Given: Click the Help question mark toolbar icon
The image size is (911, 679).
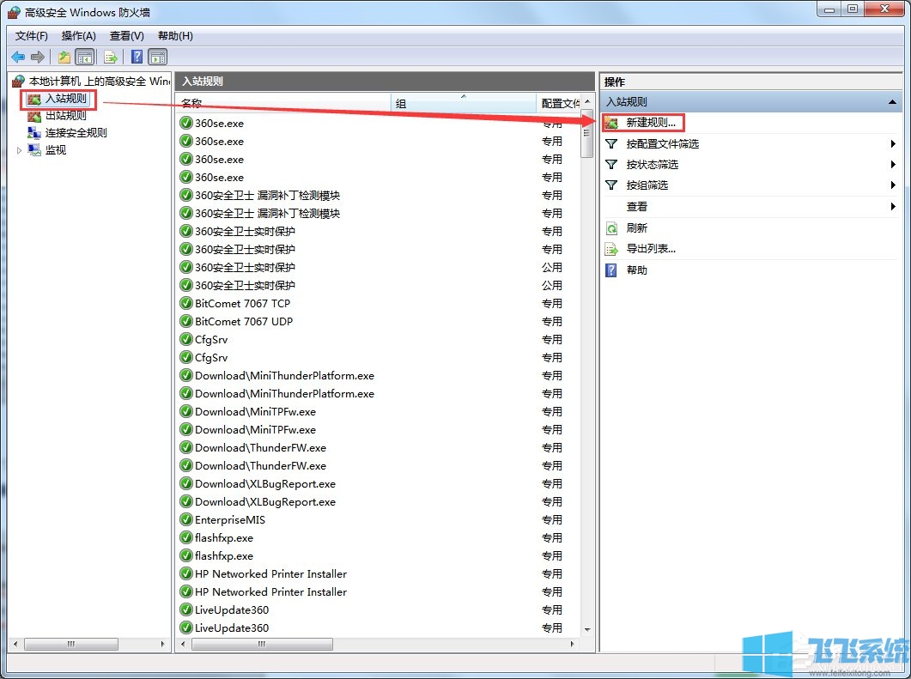Looking at the screenshot, I should coord(137,57).
